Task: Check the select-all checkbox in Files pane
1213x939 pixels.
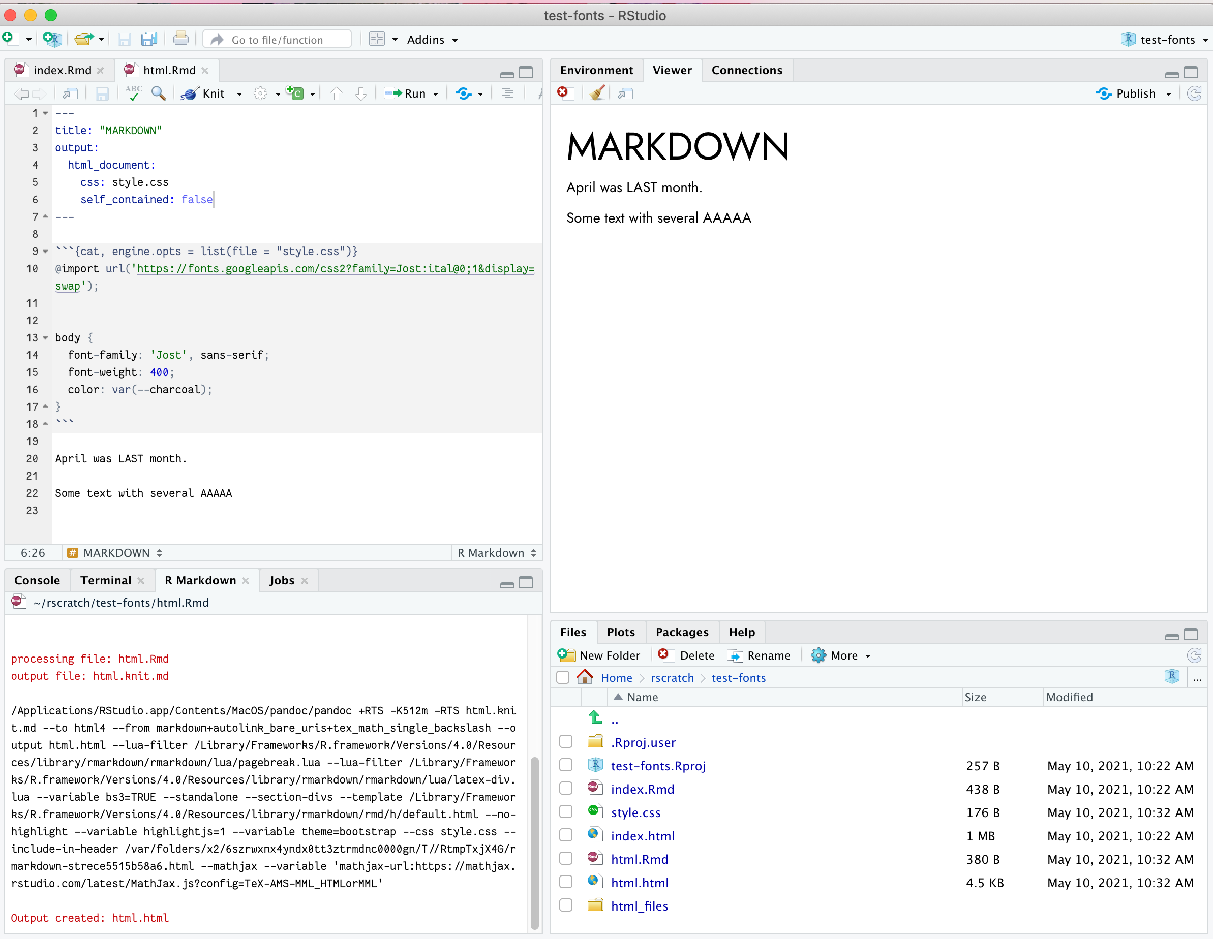Action: coord(563,677)
